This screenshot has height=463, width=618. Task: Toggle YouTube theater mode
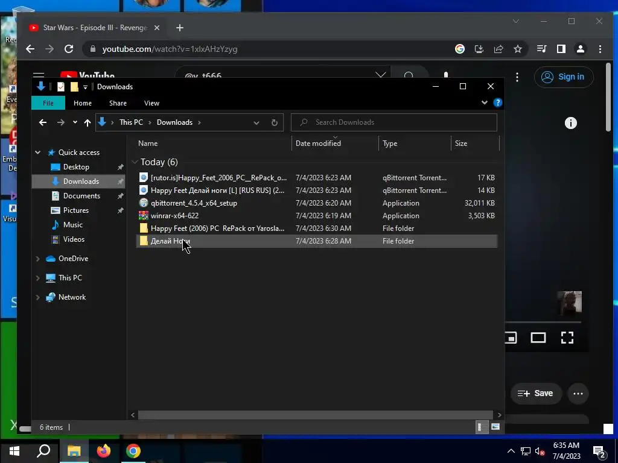(x=538, y=338)
